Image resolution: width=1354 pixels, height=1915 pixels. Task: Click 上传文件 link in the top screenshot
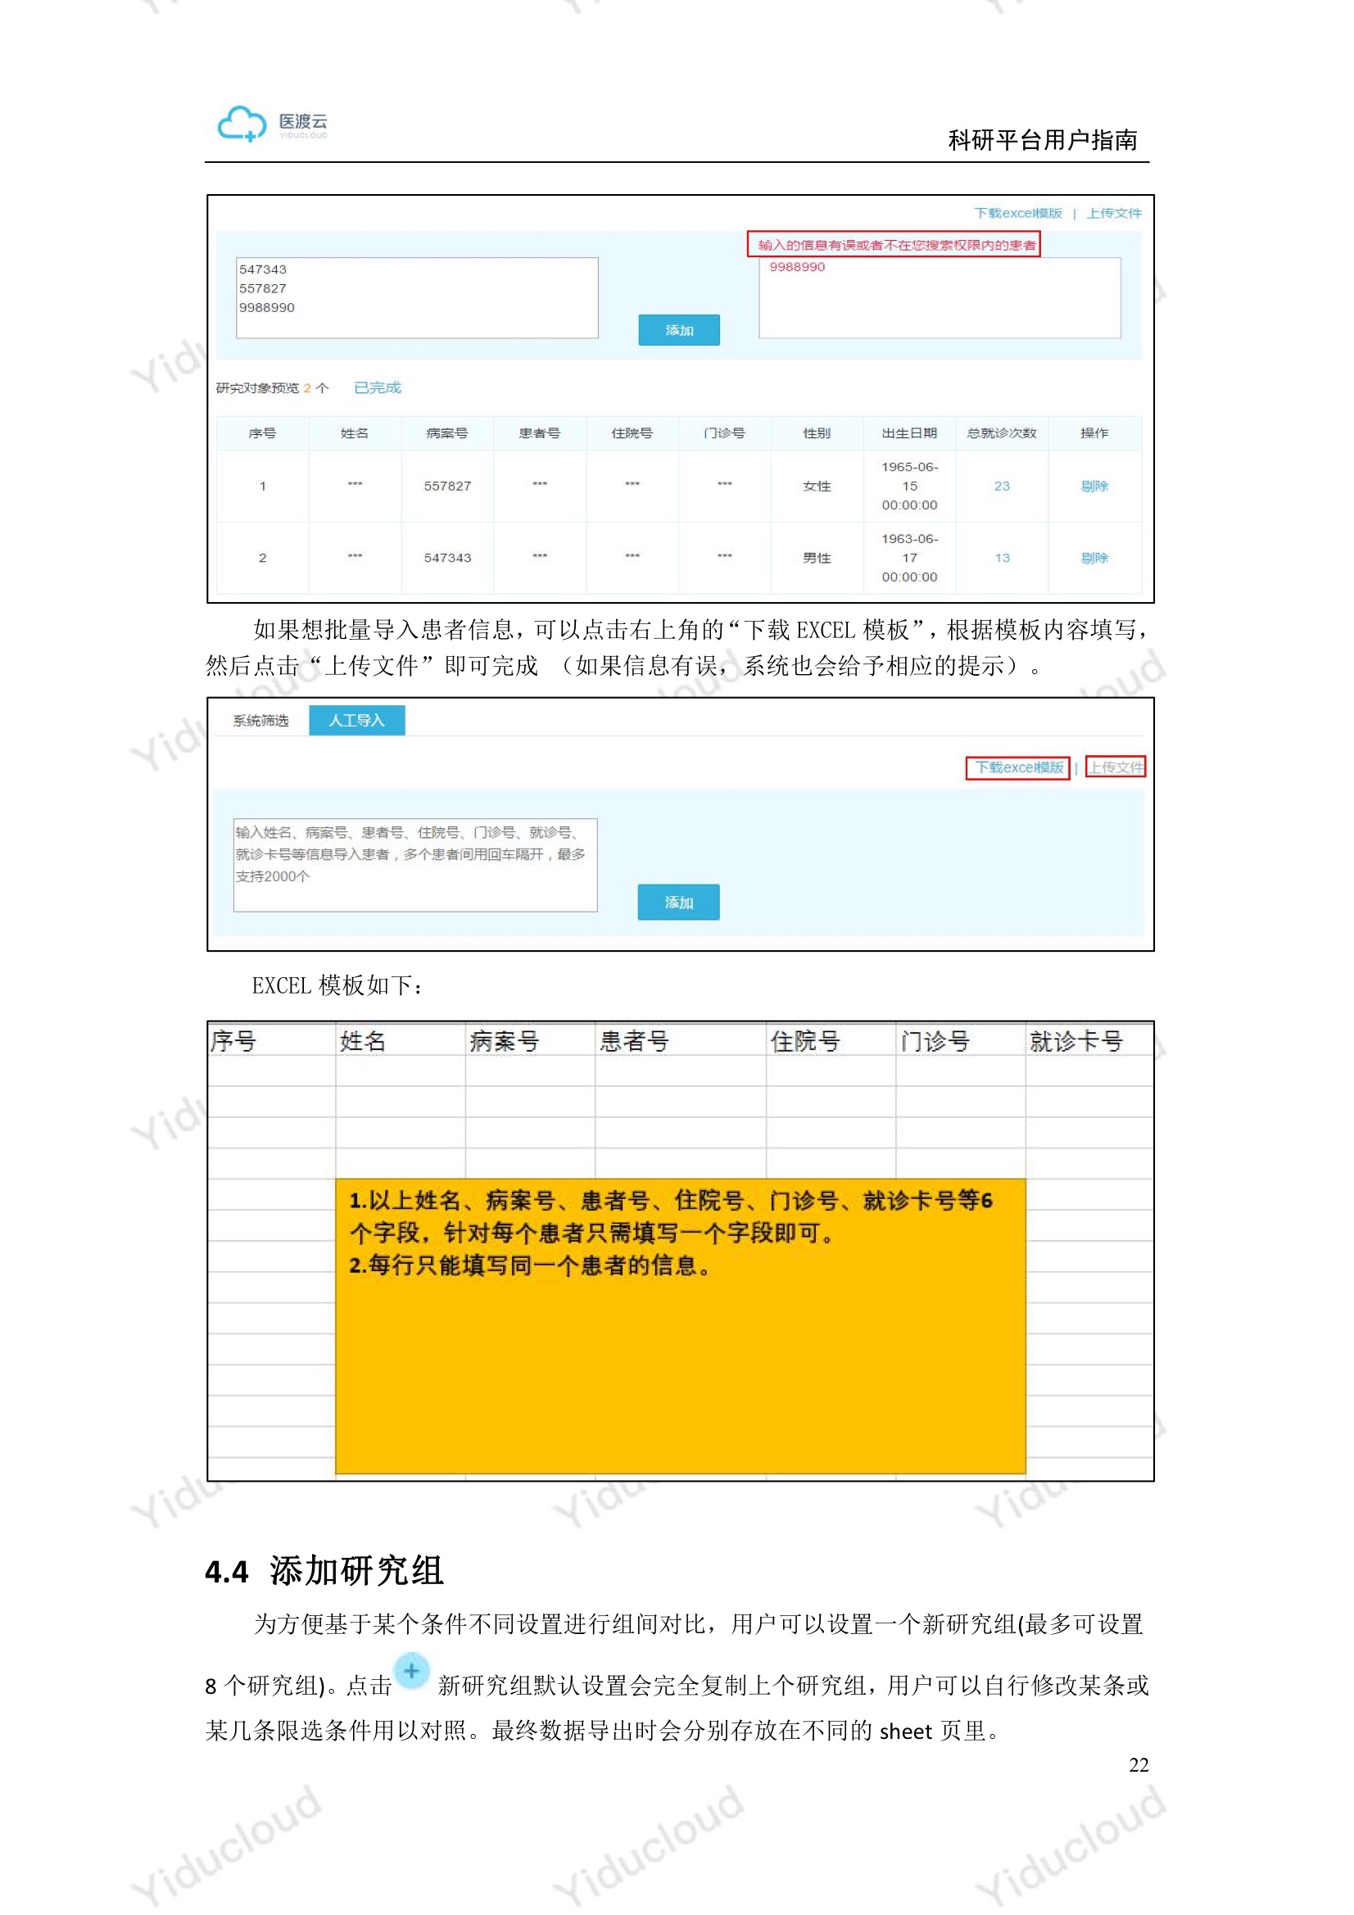tap(1114, 213)
